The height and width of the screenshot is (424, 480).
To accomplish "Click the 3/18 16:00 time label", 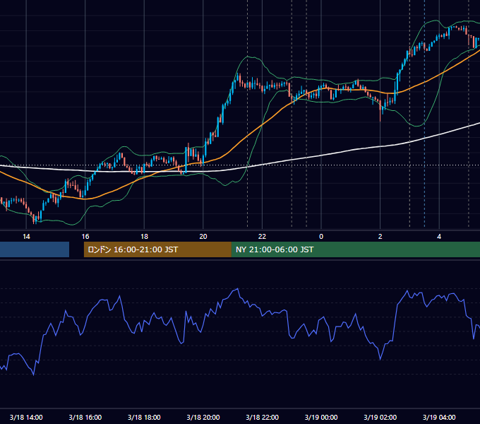I will click(85, 417).
